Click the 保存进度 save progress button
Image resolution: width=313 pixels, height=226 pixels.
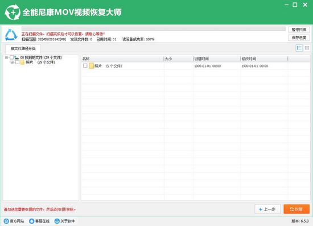tap(299, 37)
